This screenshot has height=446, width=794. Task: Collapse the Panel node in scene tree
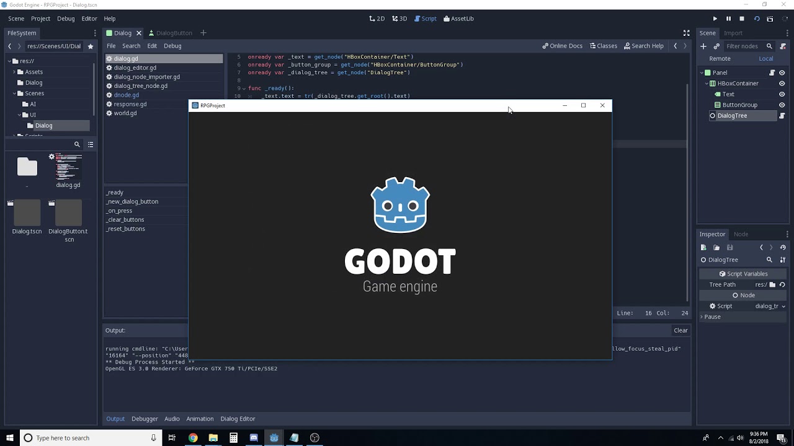pyautogui.click(x=701, y=72)
